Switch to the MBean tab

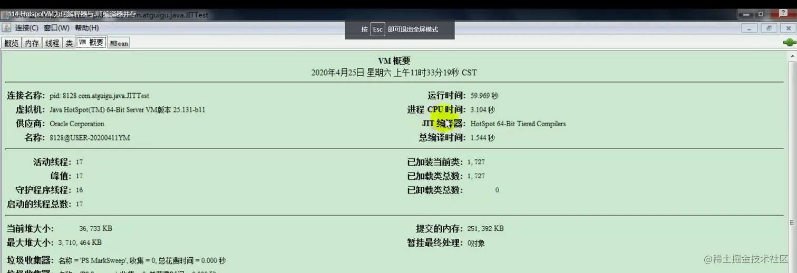(119, 43)
